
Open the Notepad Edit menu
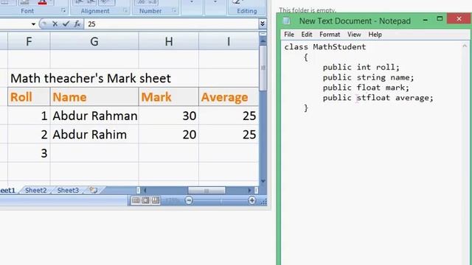coord(307,35)
